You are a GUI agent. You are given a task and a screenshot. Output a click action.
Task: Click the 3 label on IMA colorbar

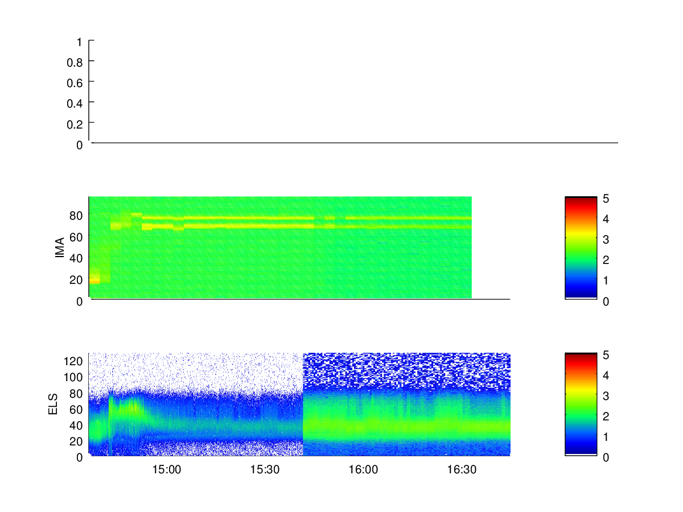click(x=606, y=240)
